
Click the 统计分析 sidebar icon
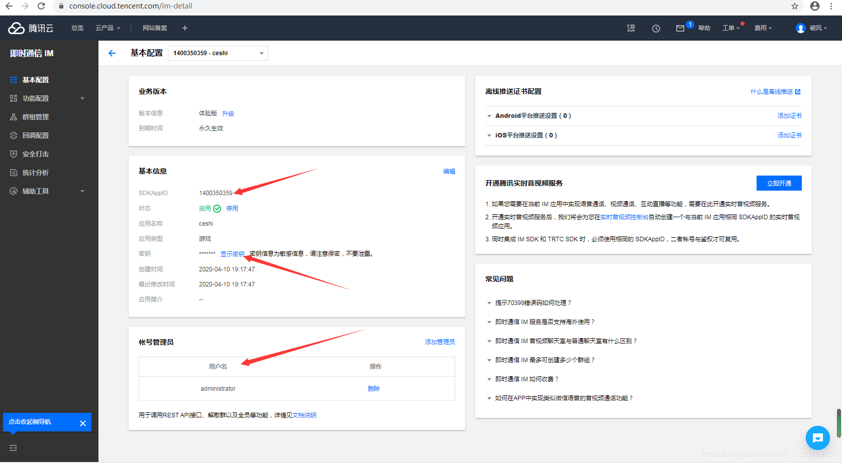coord(14,173)
